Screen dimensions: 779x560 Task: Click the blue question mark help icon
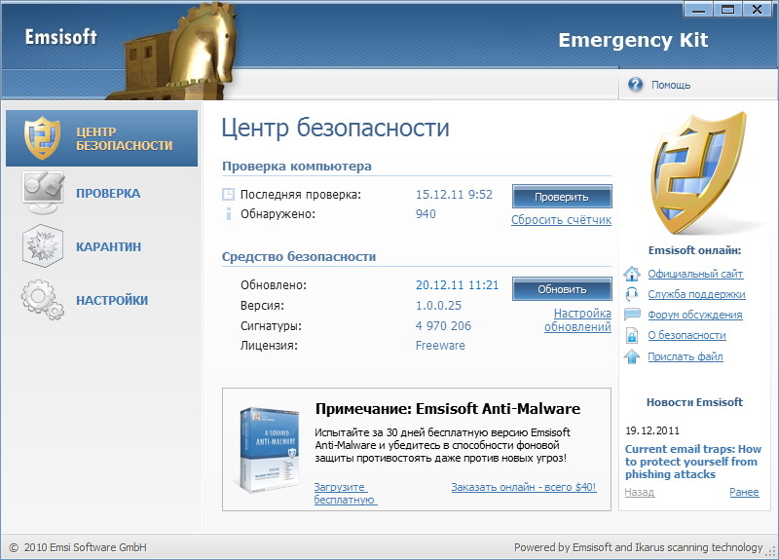click(636, 85)
